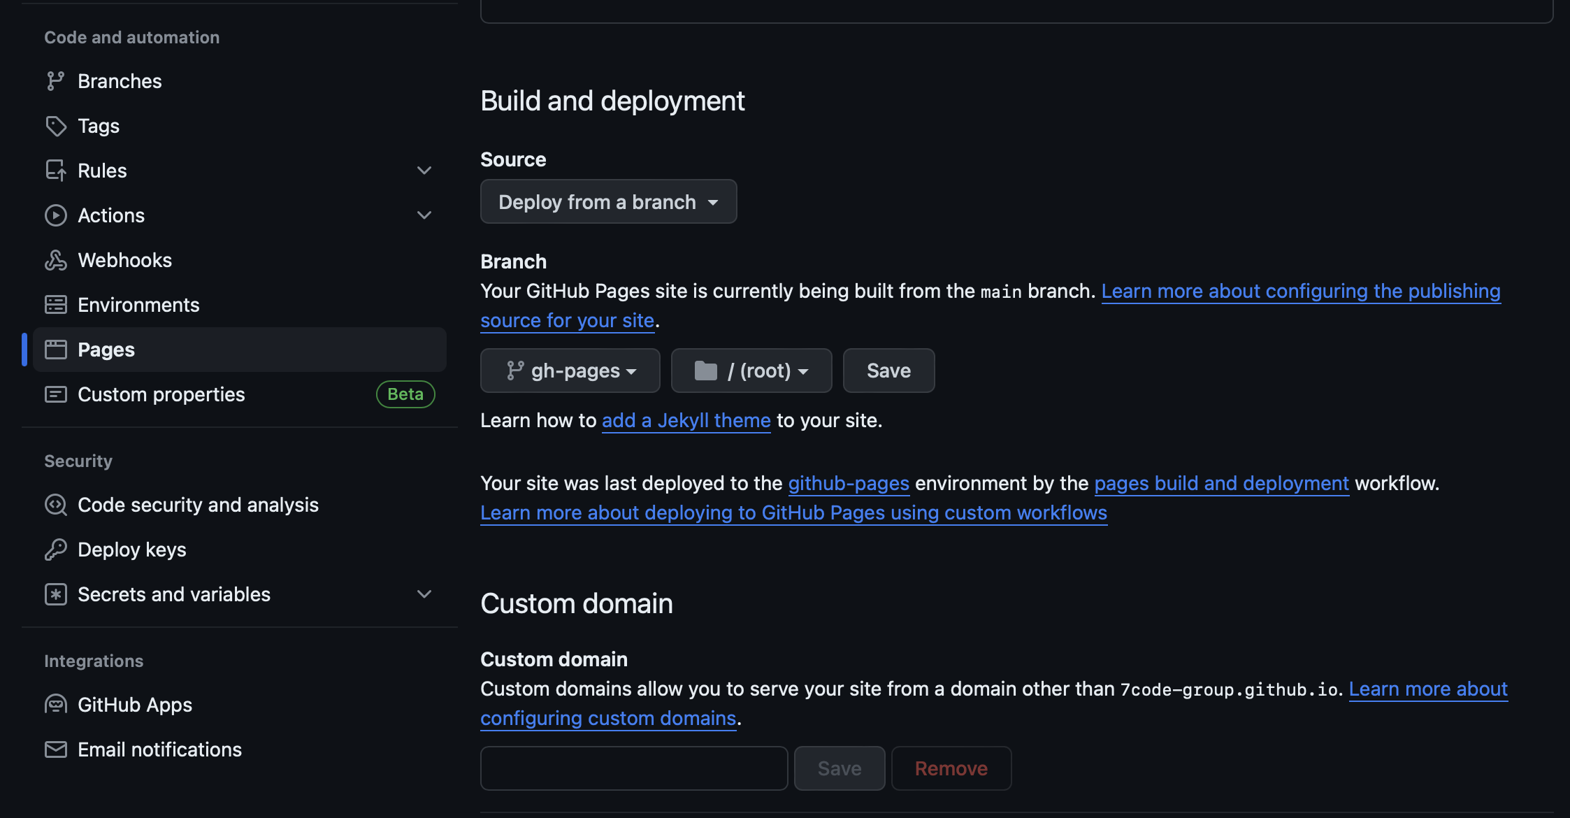The width and height of the screenshot is (1570, 818).
Task: Click the 'Integrations' section label
Action: [x=94, y=661]
